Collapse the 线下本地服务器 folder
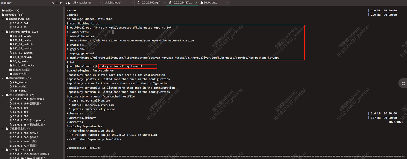This screenshot has height=159, width=407. 3,95
